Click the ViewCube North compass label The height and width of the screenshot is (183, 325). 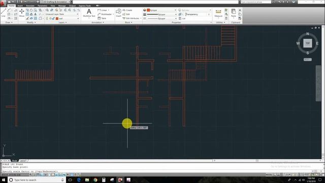point(308,34)
